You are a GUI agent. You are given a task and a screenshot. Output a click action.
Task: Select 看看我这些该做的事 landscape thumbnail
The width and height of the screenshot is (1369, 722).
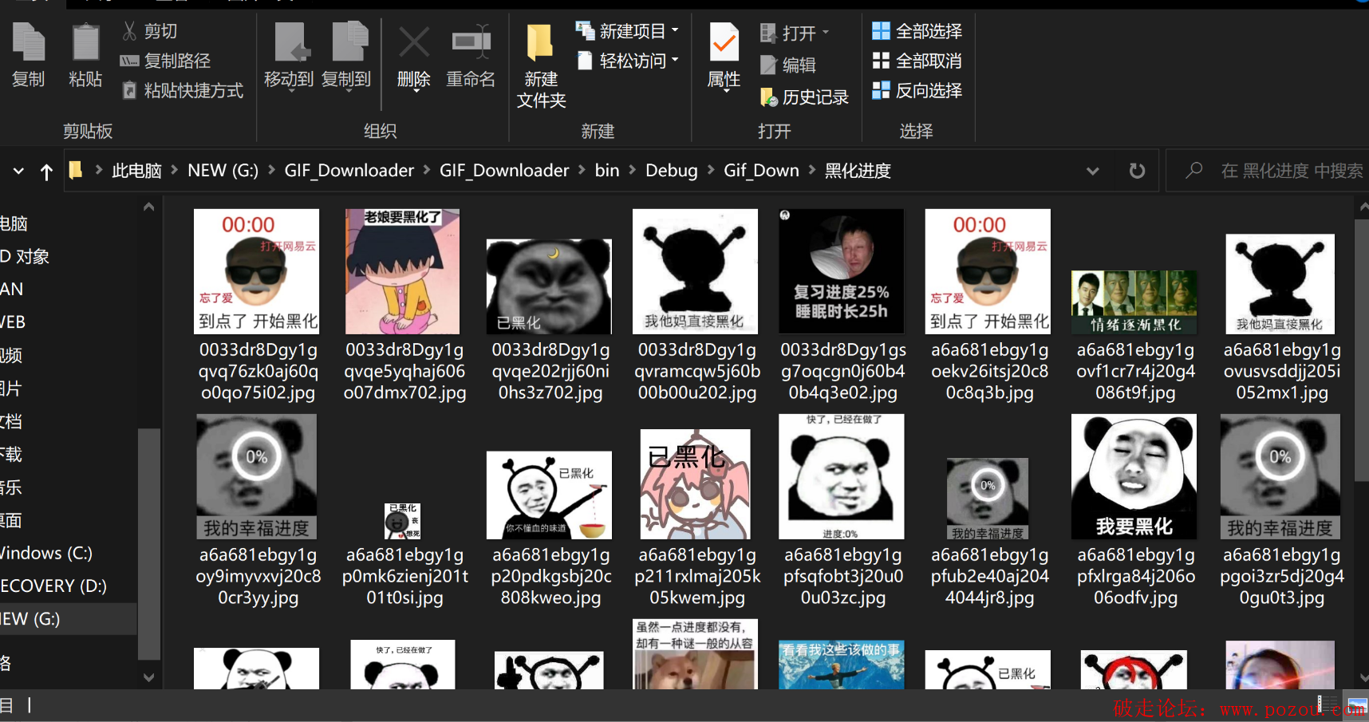842,665
